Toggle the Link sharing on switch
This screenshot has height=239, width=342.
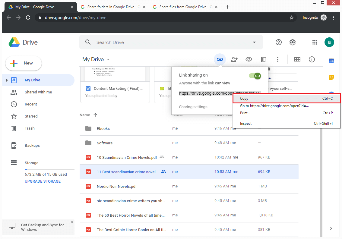coord(255,76)
